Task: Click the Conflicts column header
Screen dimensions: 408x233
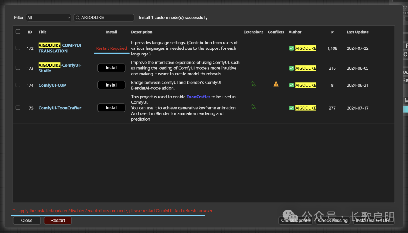Action: coord(276,32)
